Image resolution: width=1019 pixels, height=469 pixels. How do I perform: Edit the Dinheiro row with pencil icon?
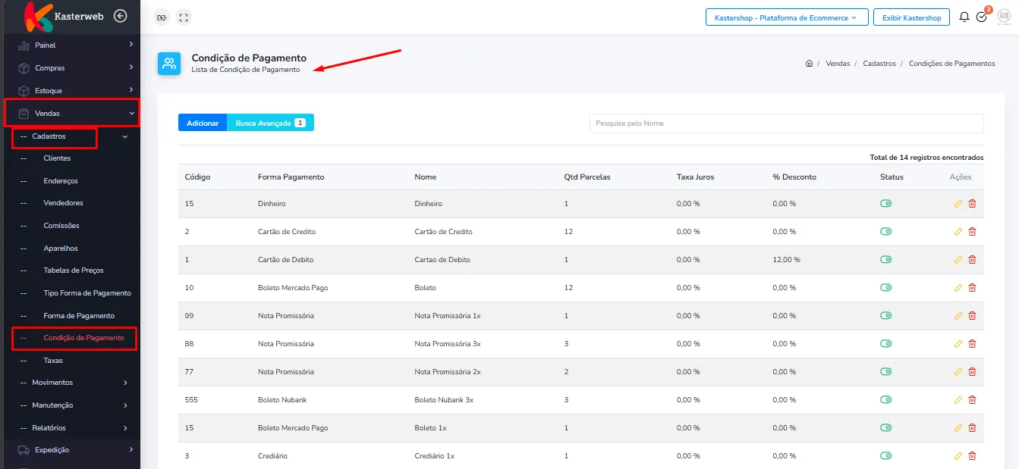958,204
